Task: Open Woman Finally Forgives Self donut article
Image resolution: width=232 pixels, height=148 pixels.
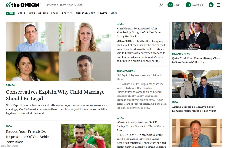Action: pos(140,126)
